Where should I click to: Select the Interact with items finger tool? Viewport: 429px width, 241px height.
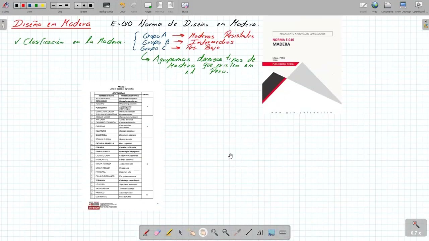192,232
